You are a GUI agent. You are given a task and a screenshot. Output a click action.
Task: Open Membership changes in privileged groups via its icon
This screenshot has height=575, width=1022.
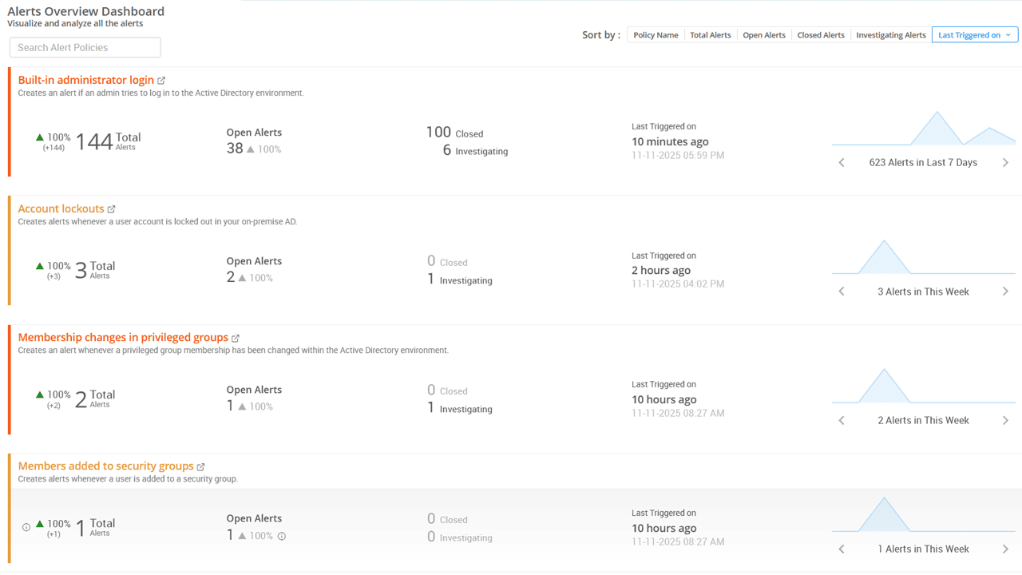pyautogui.click(x=236, y=337)
